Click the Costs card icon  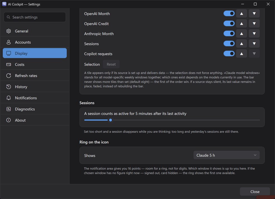tap(9, 64)
